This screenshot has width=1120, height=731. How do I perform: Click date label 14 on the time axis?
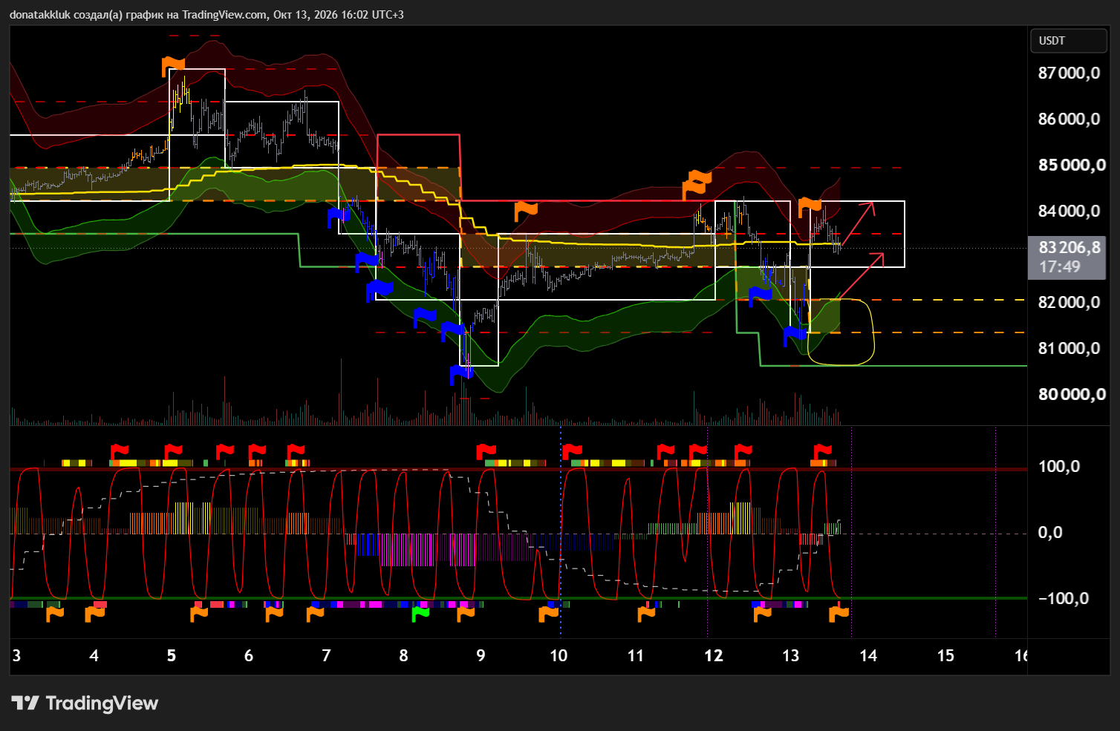868,655
